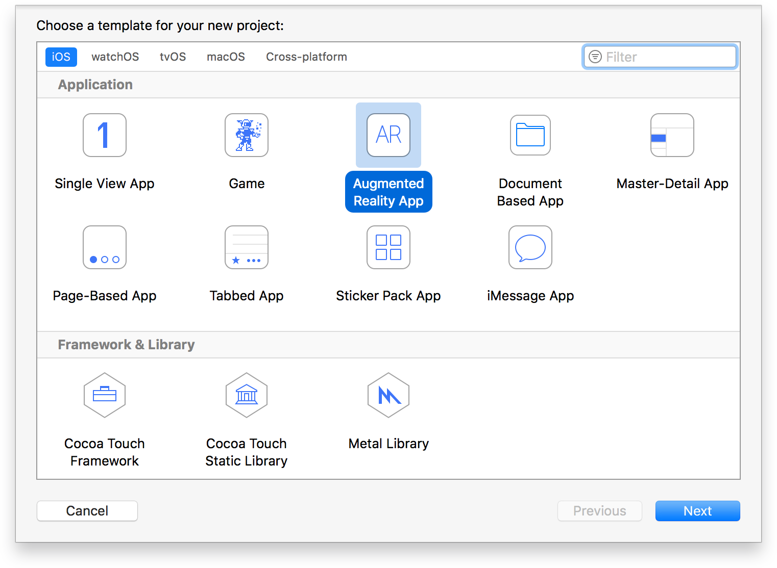
Task: Pick the Document Based App icon
Action: coord(530,135)
